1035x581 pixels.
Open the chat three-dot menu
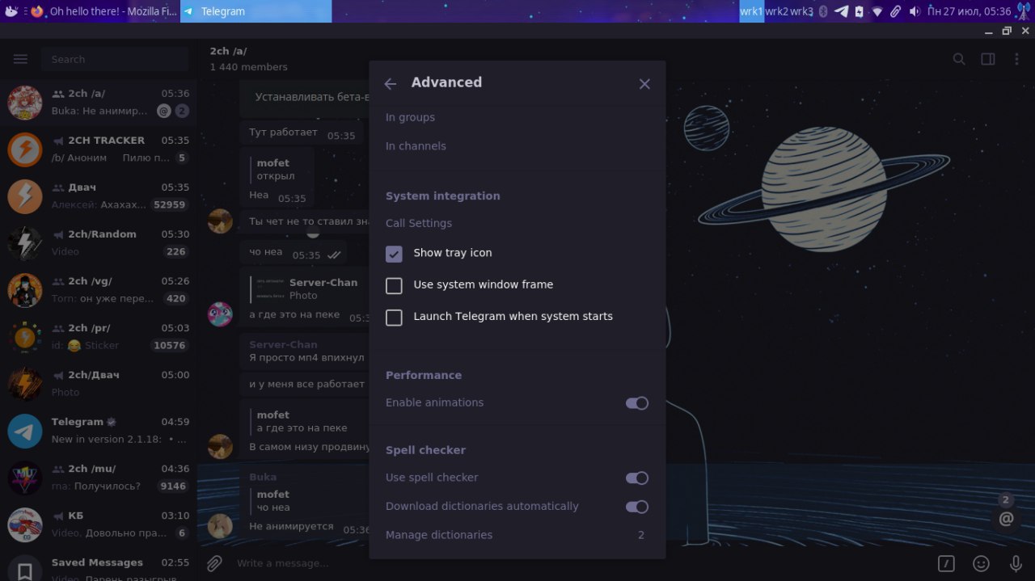coord(1016,59)
